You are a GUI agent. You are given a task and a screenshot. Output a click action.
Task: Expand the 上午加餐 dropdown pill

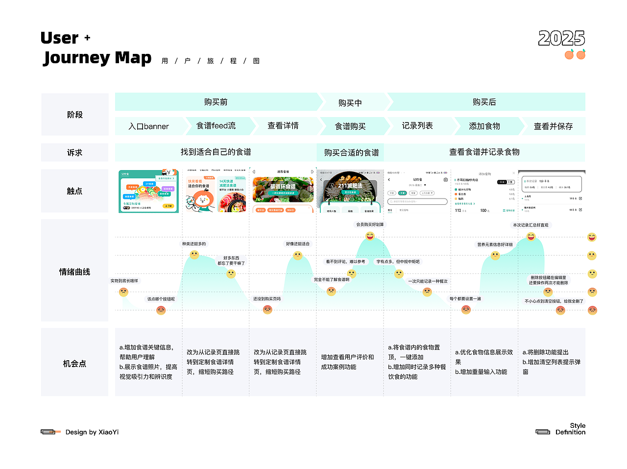427,193
